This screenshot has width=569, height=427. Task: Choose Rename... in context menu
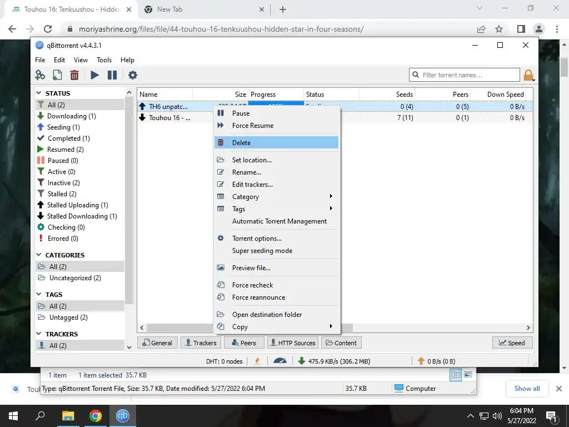click(x=276, y=172)
